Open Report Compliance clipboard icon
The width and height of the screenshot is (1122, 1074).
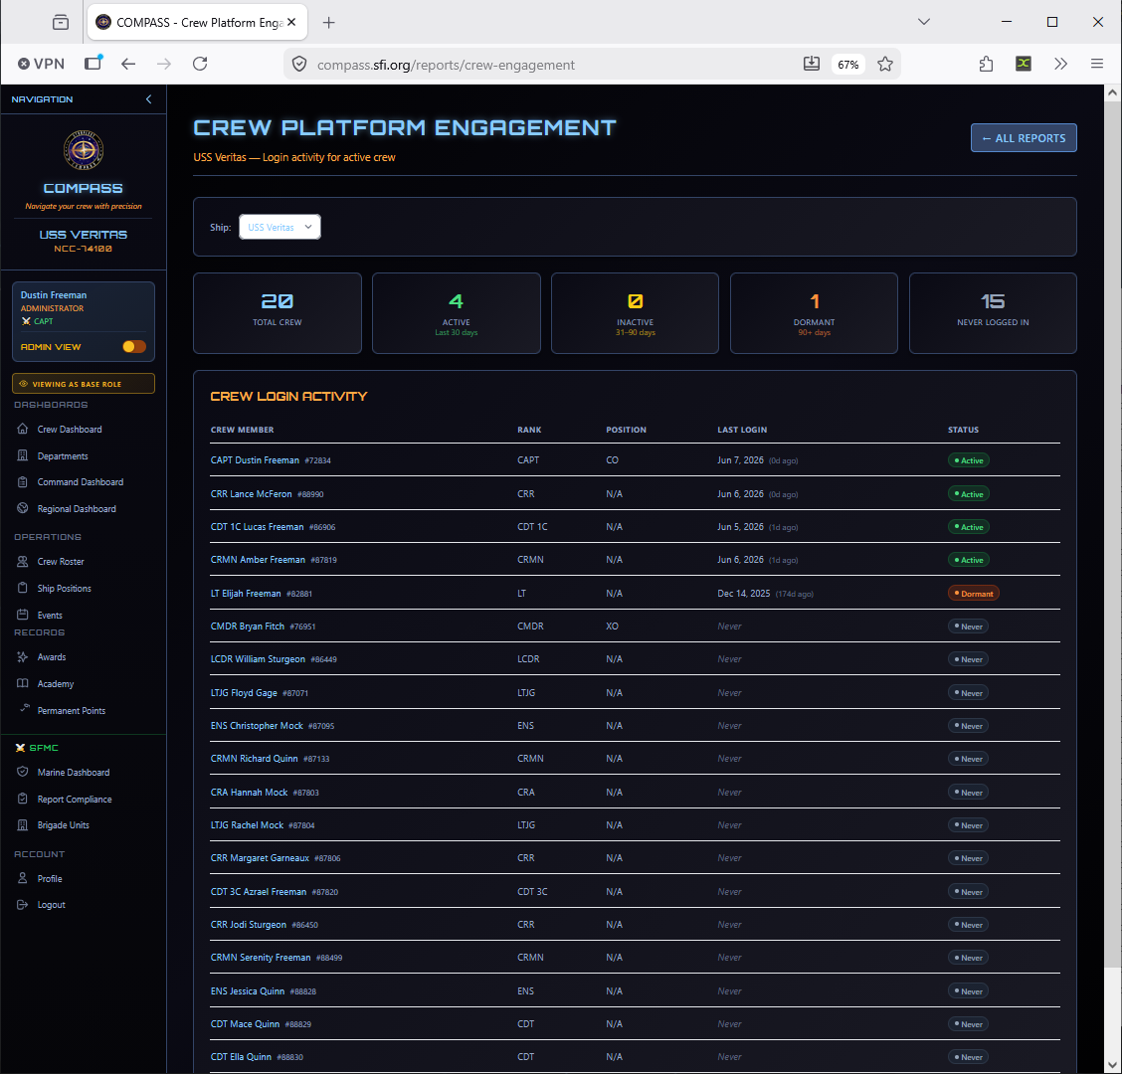(22, 799)
